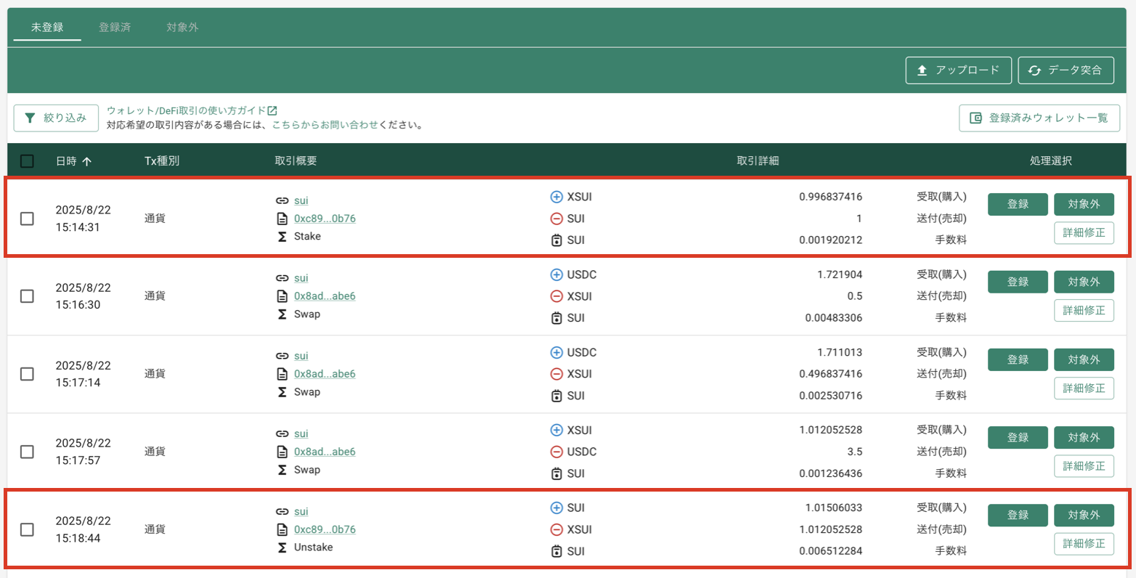This screenshot has height=578, width=1136.
Task: Click 詳細修正 for the 15:16:30 Swap row
Action: 1084,310
